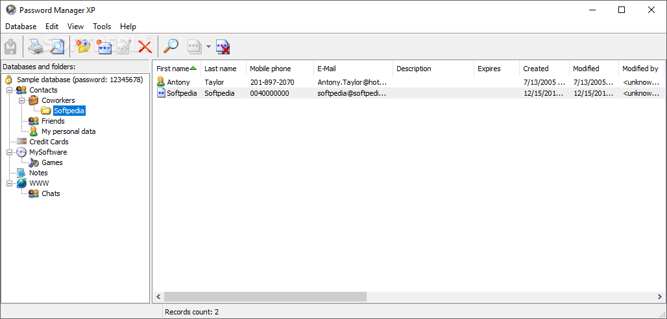Viewport: 667px width, 319px height.
Task: Sort by Expires column header
Action: pos(496,69)
